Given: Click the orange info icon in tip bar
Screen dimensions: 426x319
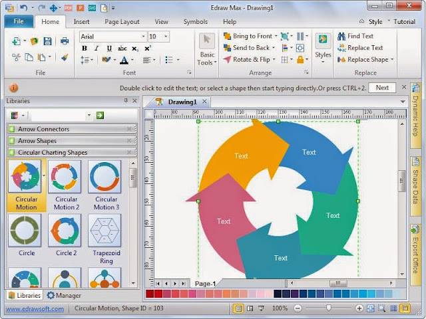Looking at the screenshot, I should (13, 88).
